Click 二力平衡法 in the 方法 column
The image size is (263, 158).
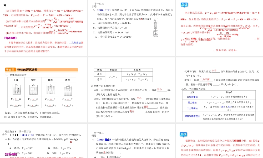[x=192, y=108]
